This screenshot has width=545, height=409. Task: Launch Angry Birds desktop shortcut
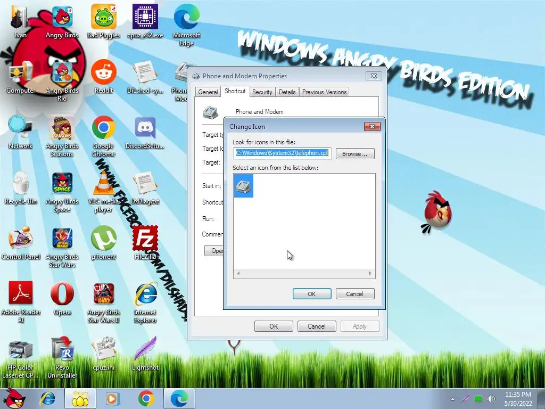pyautogui.click(x=62, y=21)
